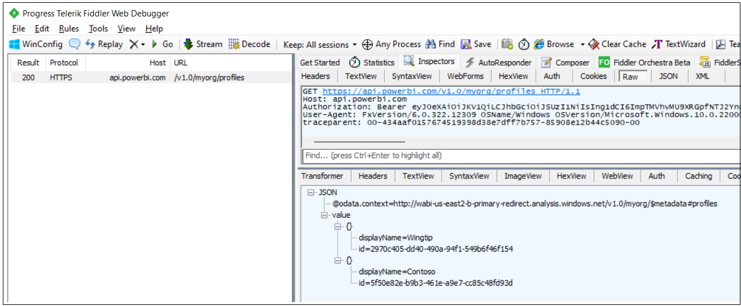Open the View menu
This screenshot has width=741, height=306.
point(126,28)
